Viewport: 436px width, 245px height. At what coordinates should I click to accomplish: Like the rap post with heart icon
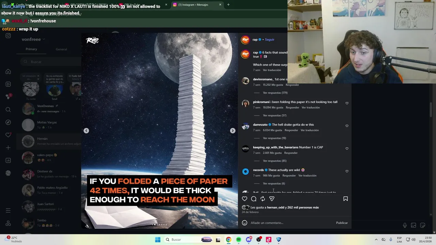[245, 199]
